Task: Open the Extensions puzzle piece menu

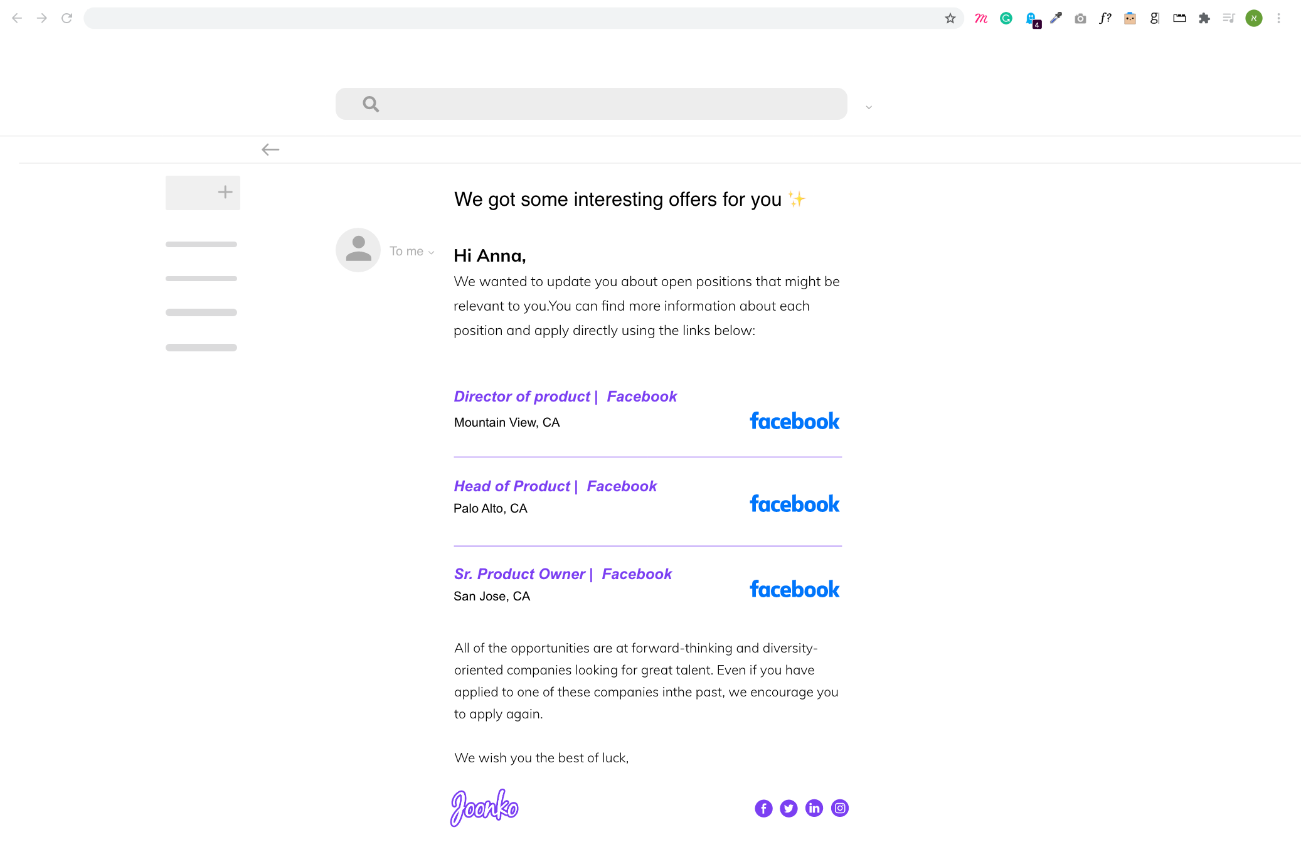Action: tap(1204, 18)
